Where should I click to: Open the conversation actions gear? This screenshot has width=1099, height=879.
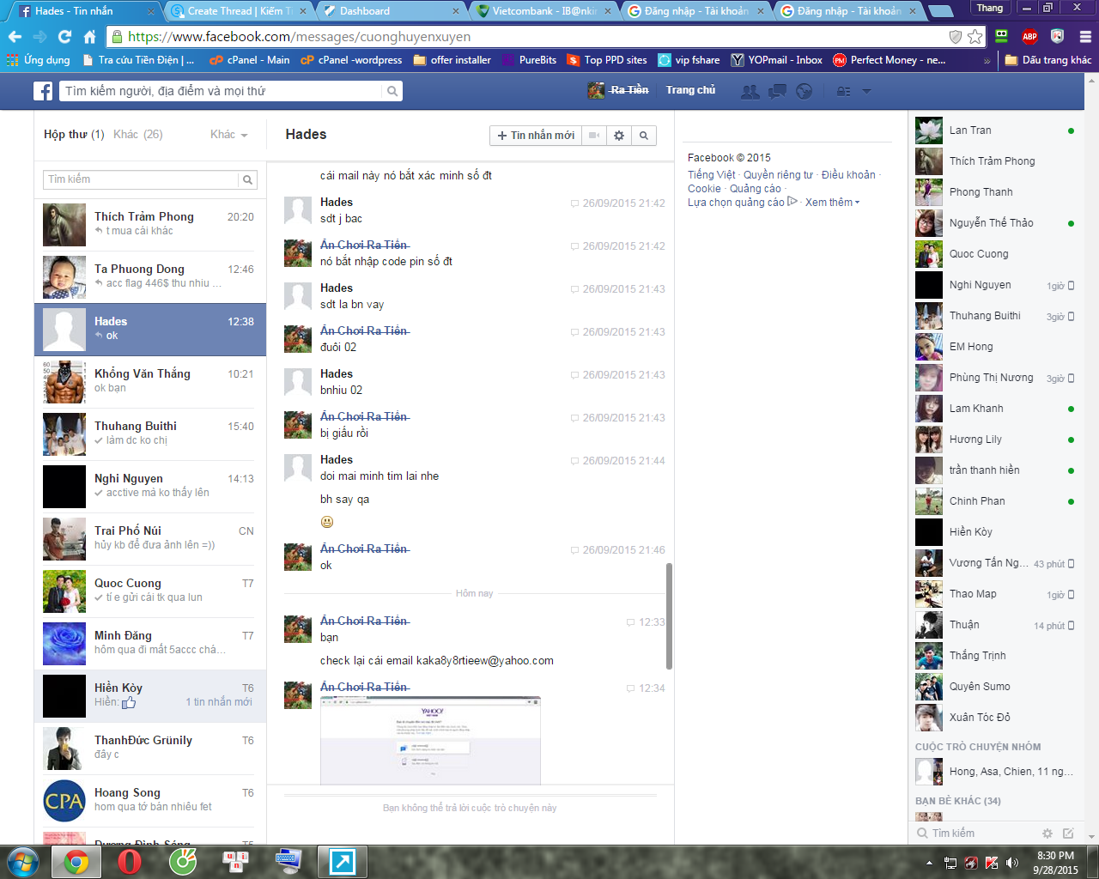coord(619,136)
